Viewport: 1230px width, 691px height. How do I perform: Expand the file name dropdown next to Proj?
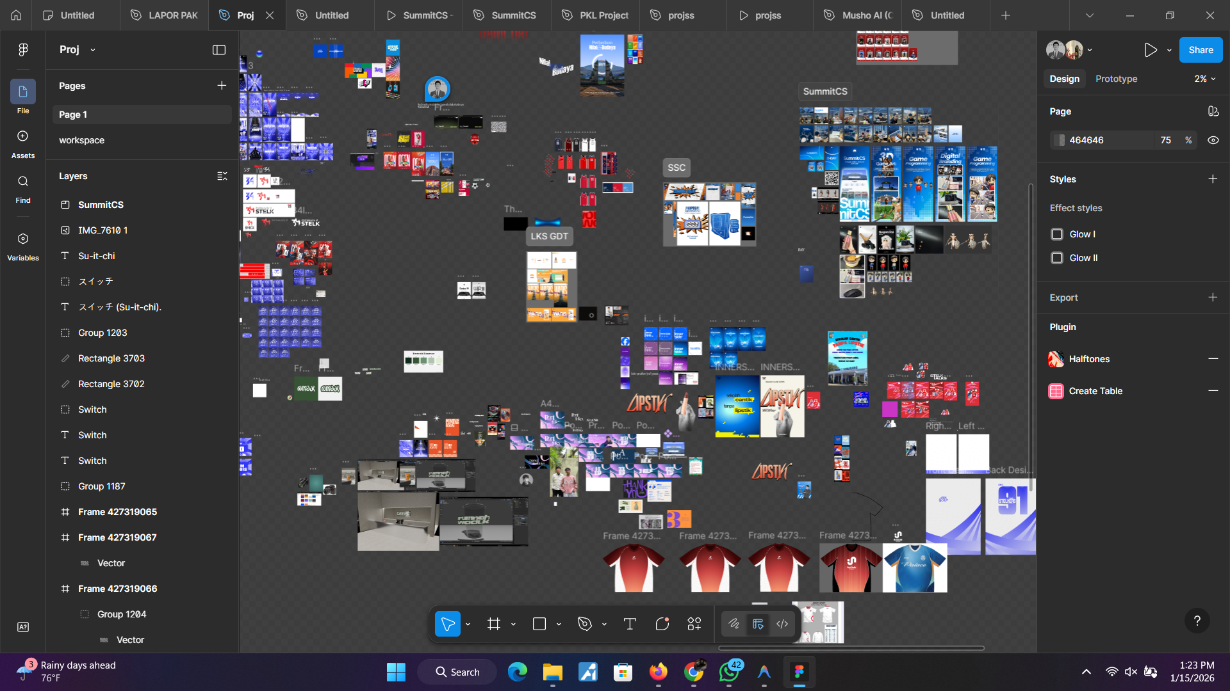(x=93, y=49)
